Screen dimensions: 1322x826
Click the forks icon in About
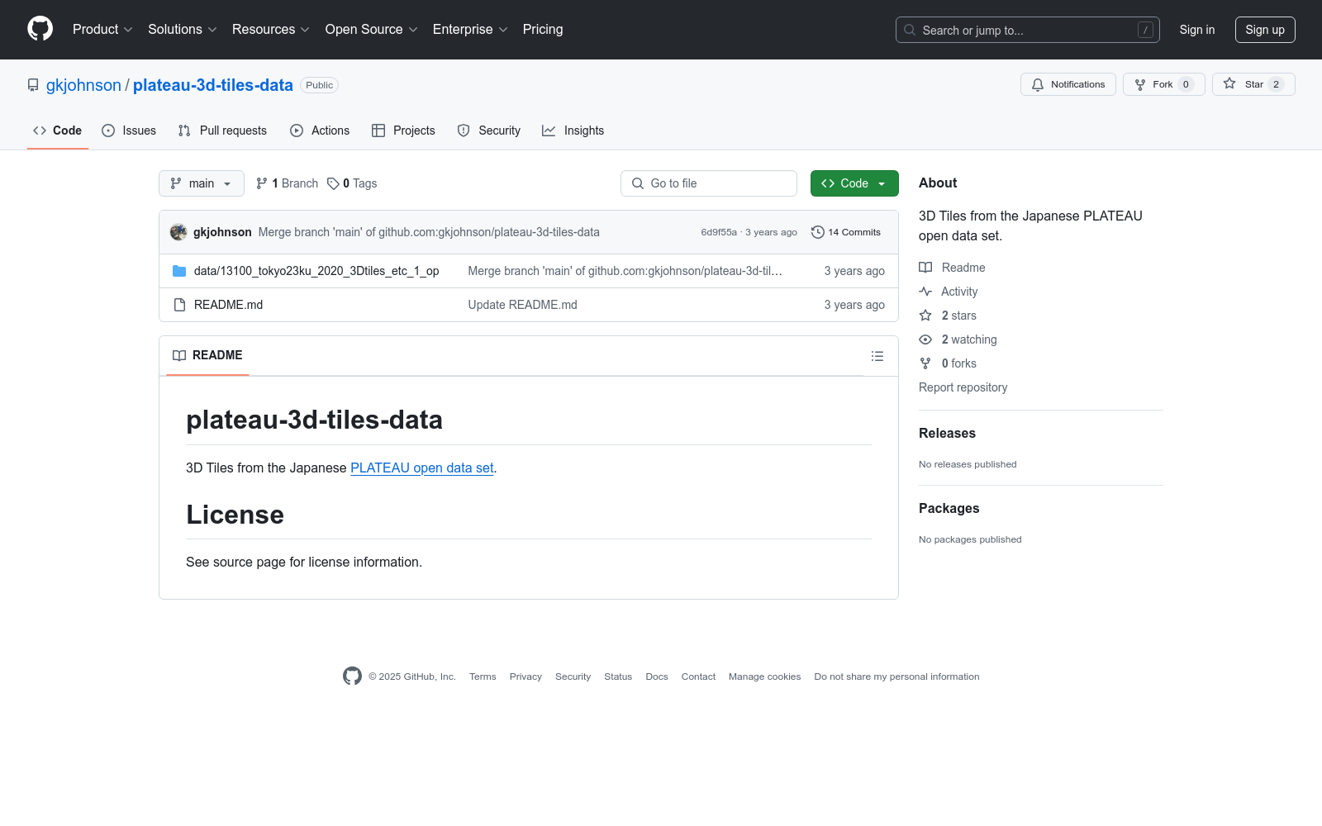(x=925, y=363)
